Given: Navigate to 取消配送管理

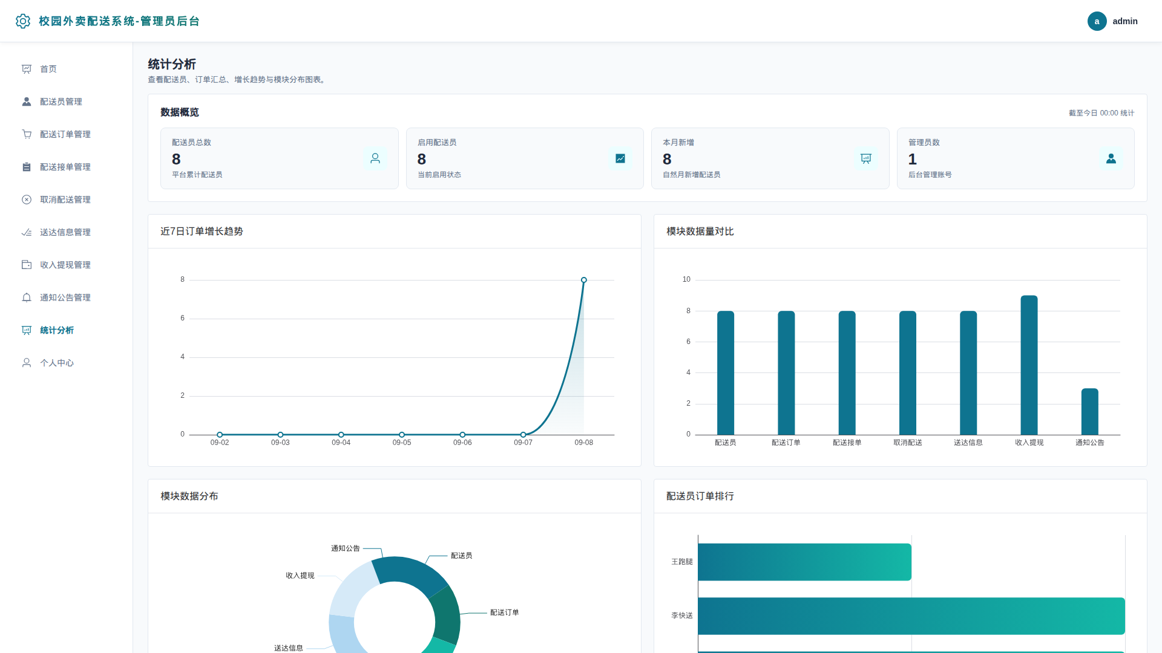Looking at the screenshot, I should click(67, 200).
